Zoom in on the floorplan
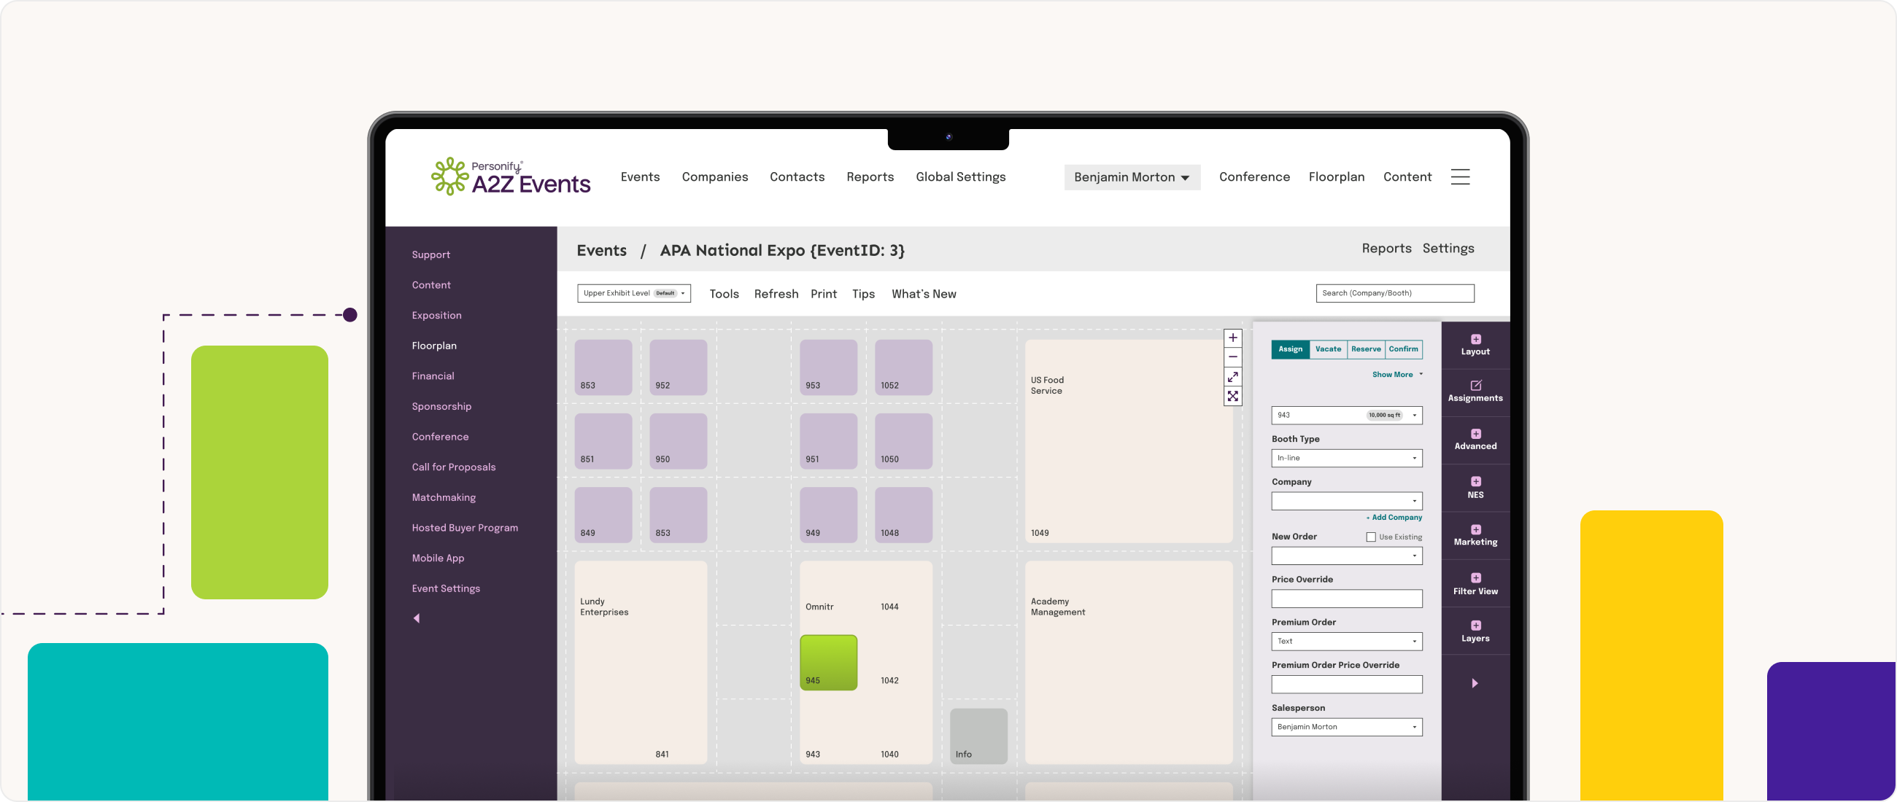 [1233, 338]
